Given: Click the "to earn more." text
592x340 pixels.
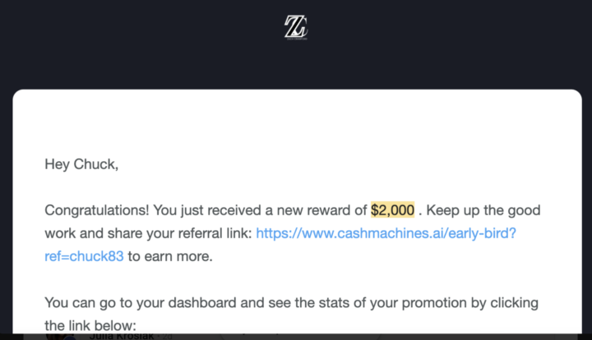Looking at the screenshot, I should point(170,256).
